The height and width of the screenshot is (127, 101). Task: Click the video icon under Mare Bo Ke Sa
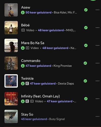coord(27,48)
